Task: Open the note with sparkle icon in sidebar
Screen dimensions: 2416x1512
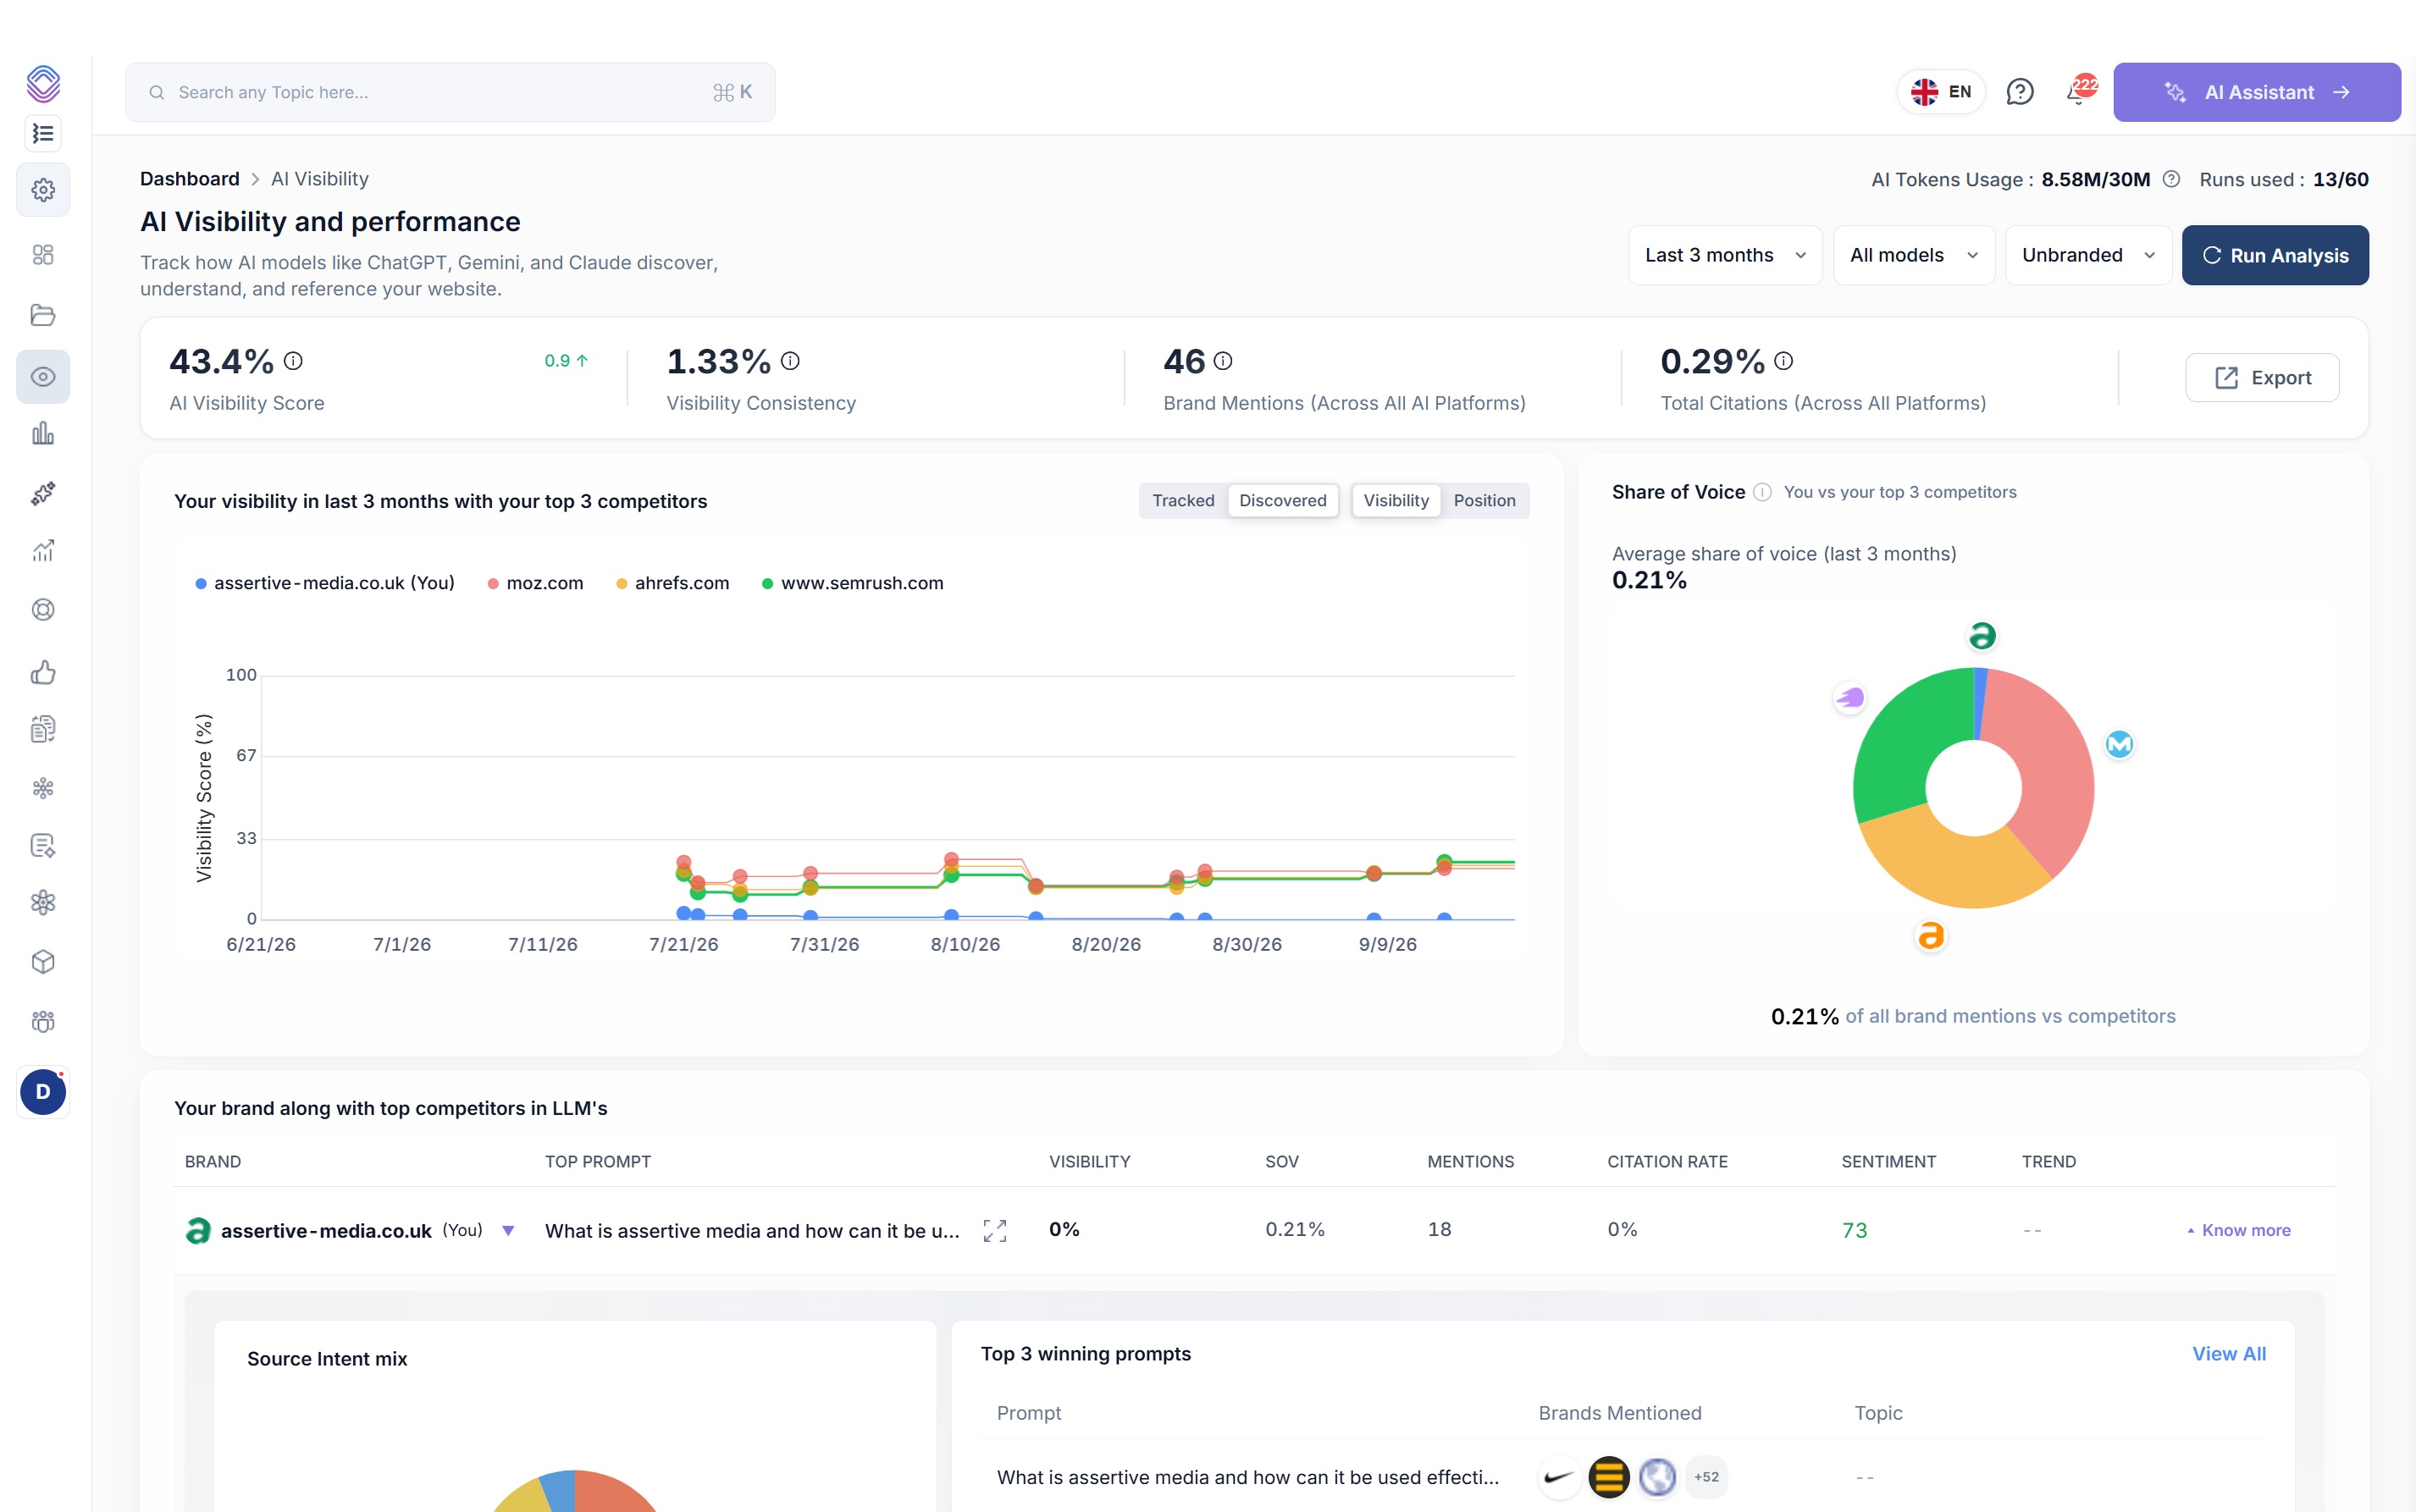Action: tap(43, 846)
